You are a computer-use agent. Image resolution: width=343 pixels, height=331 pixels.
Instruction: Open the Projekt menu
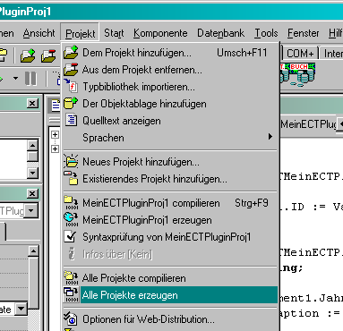click(x=80, y=33)
